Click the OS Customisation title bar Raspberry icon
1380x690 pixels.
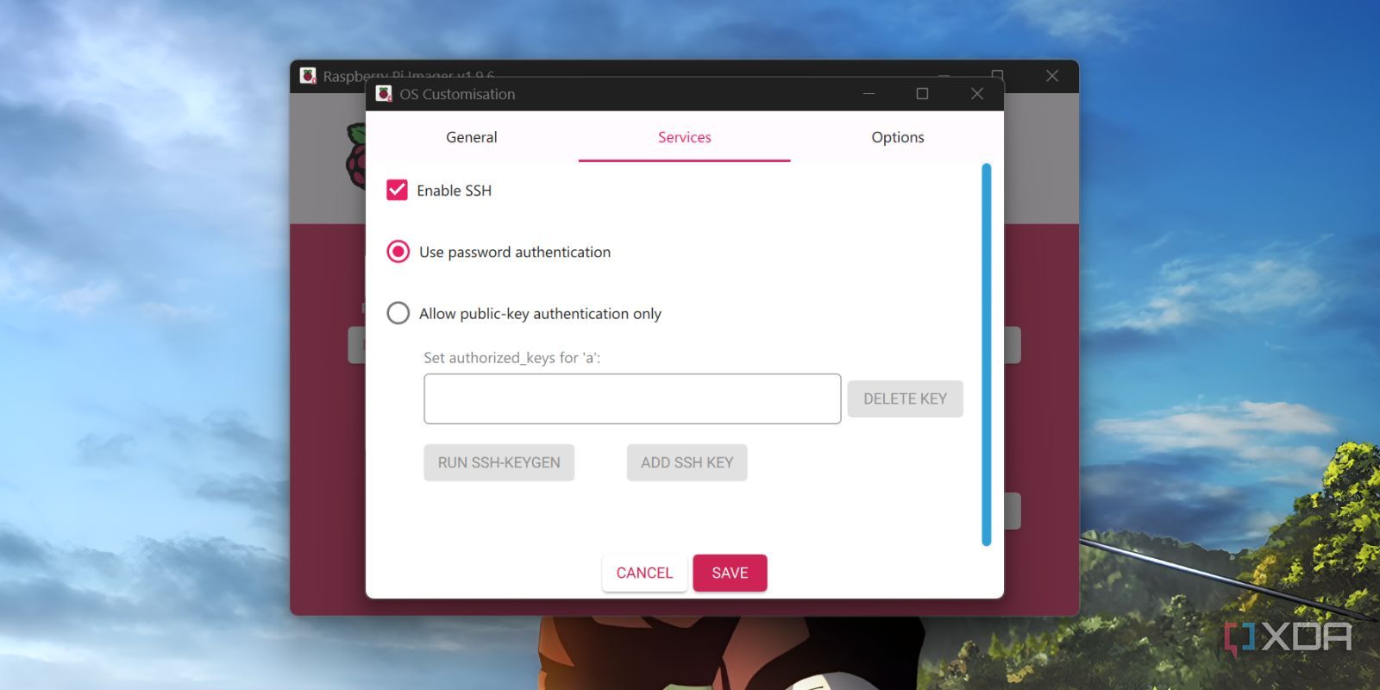(x=384, y=93)
